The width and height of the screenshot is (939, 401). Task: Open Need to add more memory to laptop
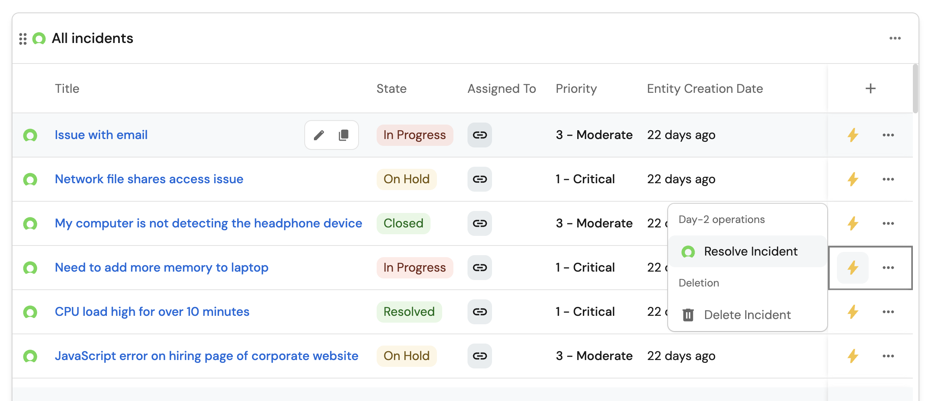pos(161,268)
